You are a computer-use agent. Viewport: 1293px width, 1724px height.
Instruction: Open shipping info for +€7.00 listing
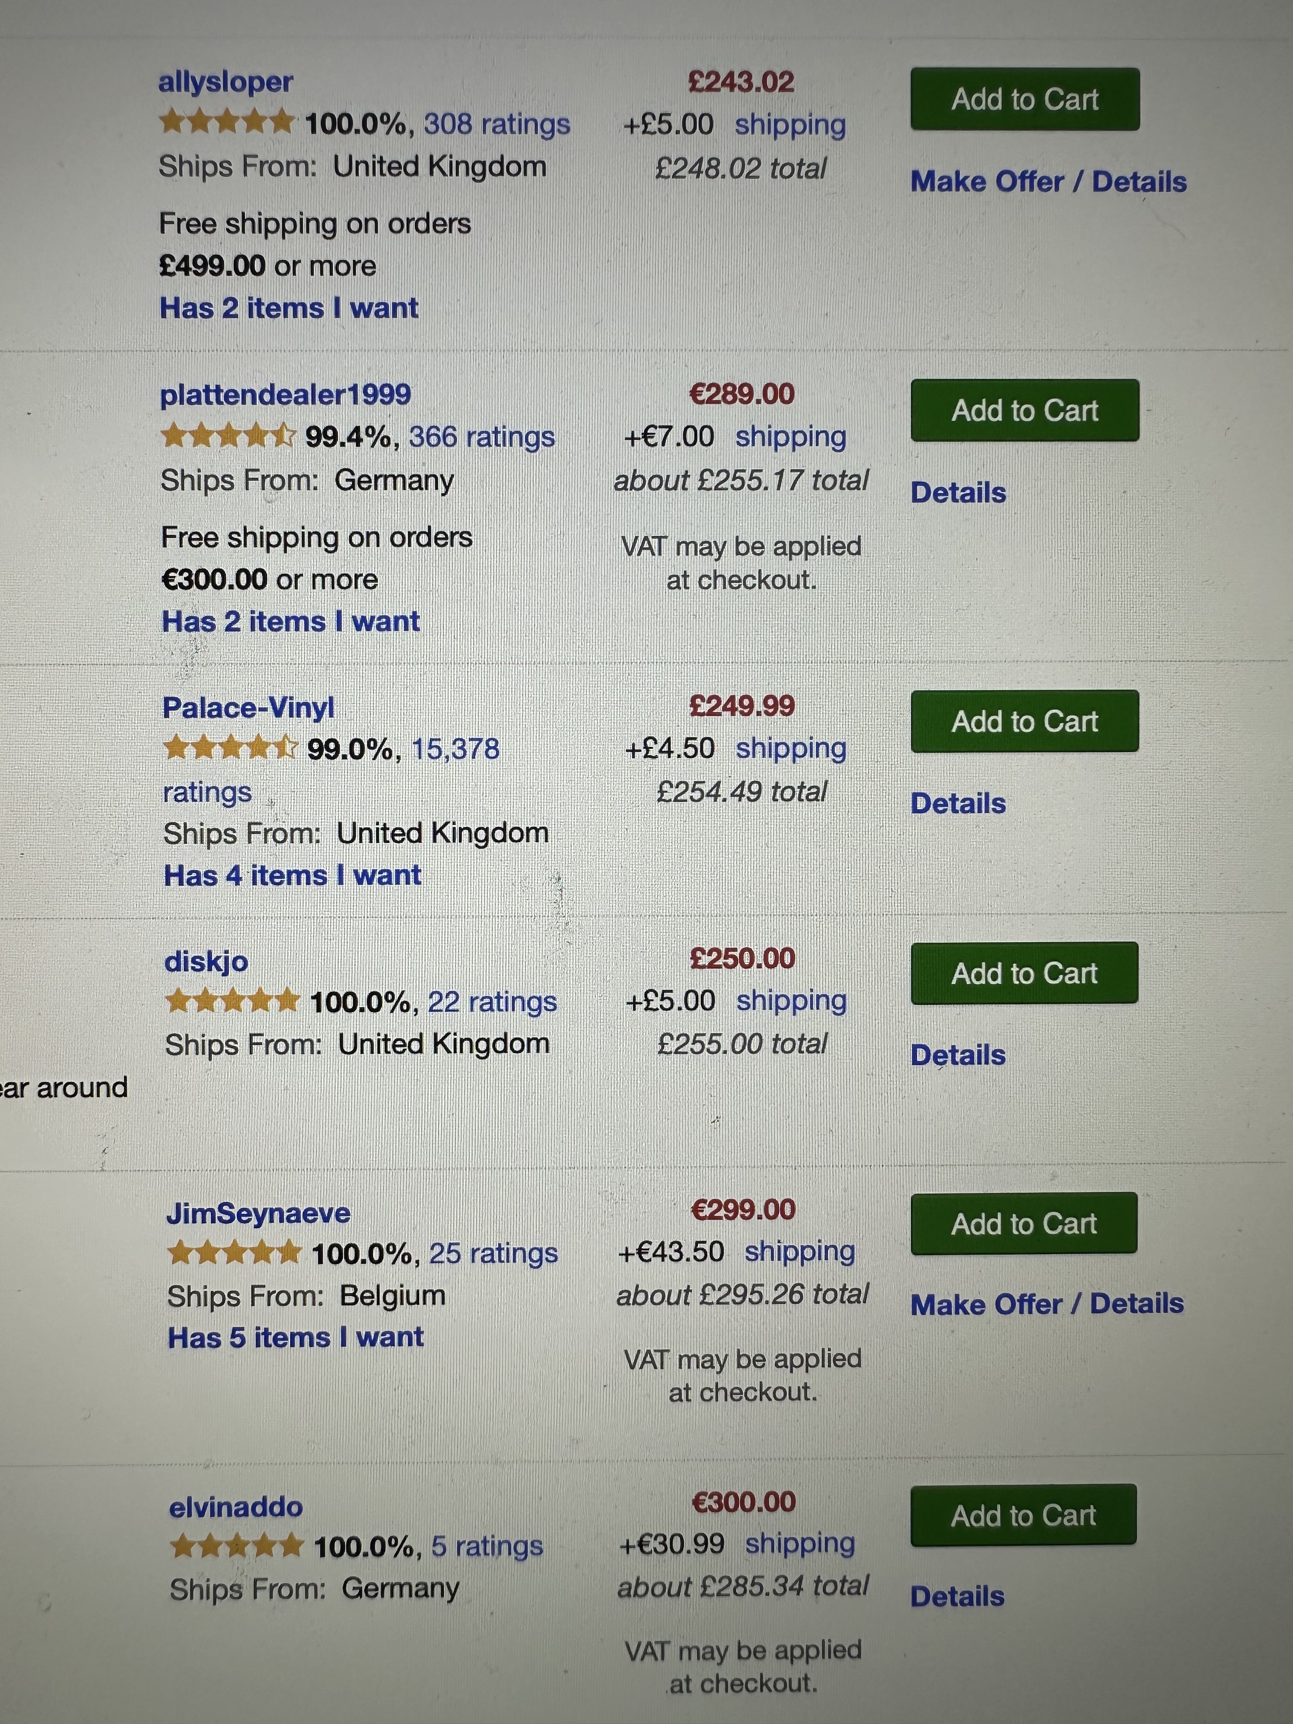(791, 437)
